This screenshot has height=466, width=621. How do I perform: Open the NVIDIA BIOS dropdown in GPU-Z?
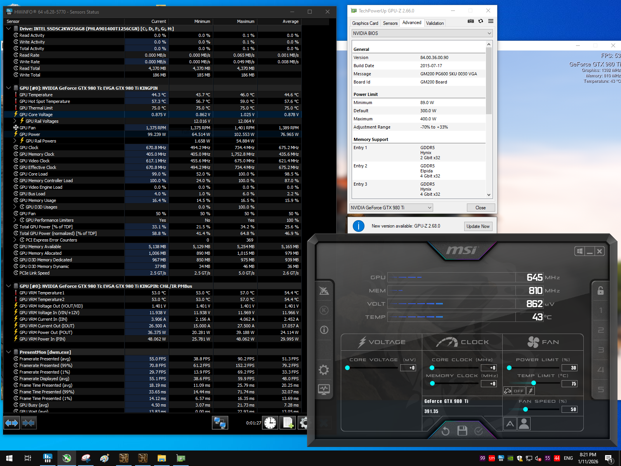[422, 33]
